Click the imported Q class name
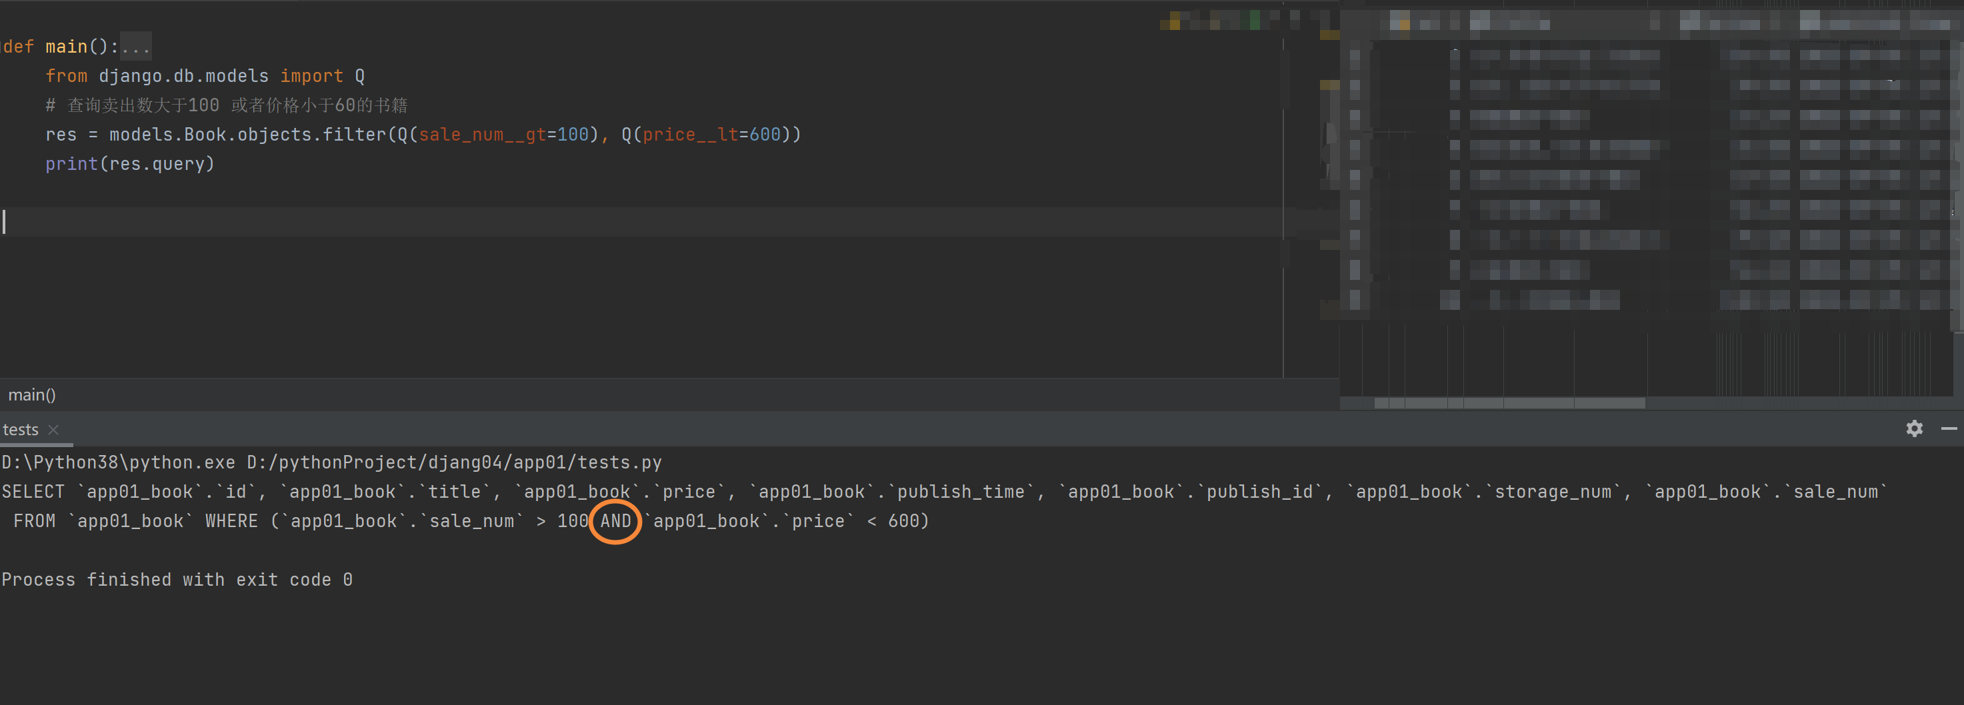Viewport: 1964px width, 705px height. [360, 76]
